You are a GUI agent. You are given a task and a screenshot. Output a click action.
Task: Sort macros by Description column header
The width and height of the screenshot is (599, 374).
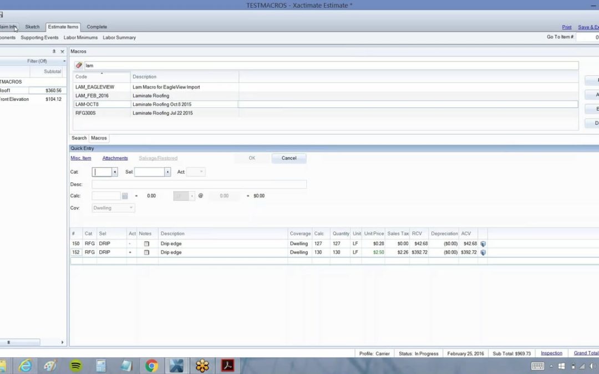(185, 76)
